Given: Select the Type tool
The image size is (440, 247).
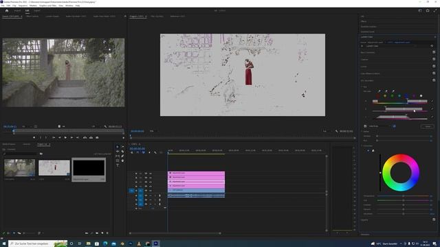Looking at the screenshot, I should tap(118, 165).
